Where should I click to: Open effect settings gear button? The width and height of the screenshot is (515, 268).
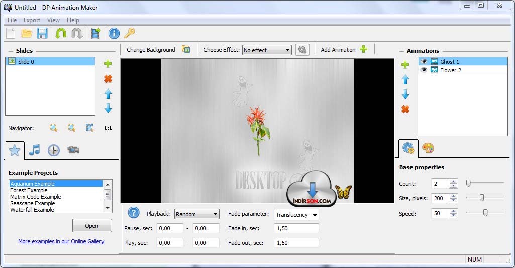(x=302, y=50)
